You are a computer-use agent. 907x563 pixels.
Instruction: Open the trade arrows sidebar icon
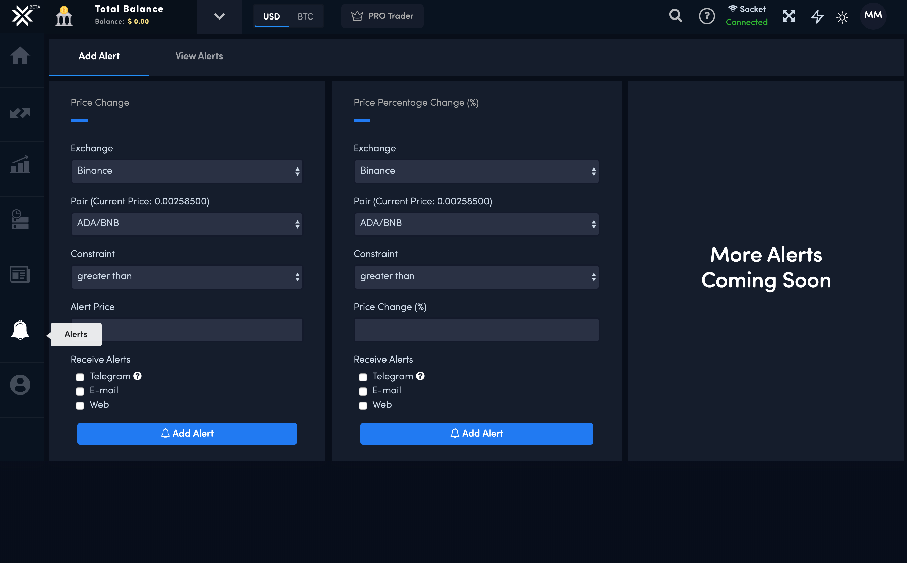20,113
